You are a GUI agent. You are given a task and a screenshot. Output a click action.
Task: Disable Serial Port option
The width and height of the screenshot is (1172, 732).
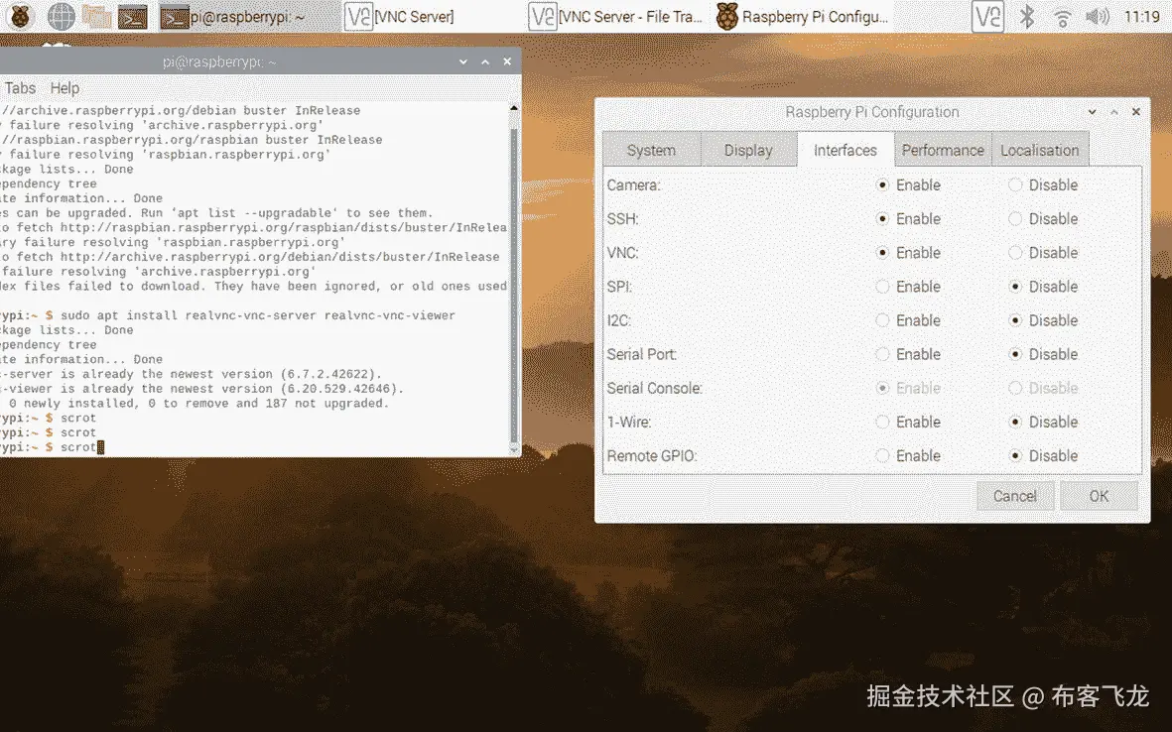click(1015, 354)
